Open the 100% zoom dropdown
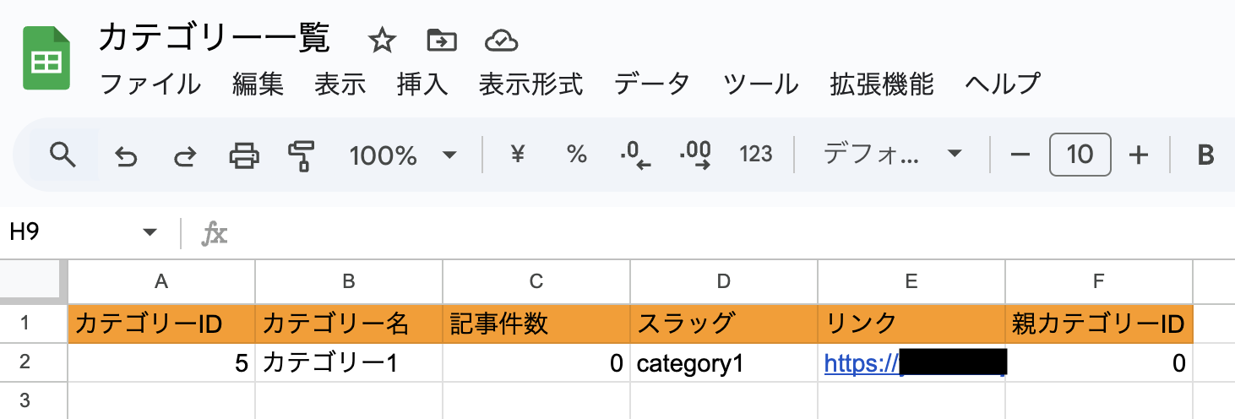Screen dimensions: 1235x419 pyautogui.click(x=403, y=155)
